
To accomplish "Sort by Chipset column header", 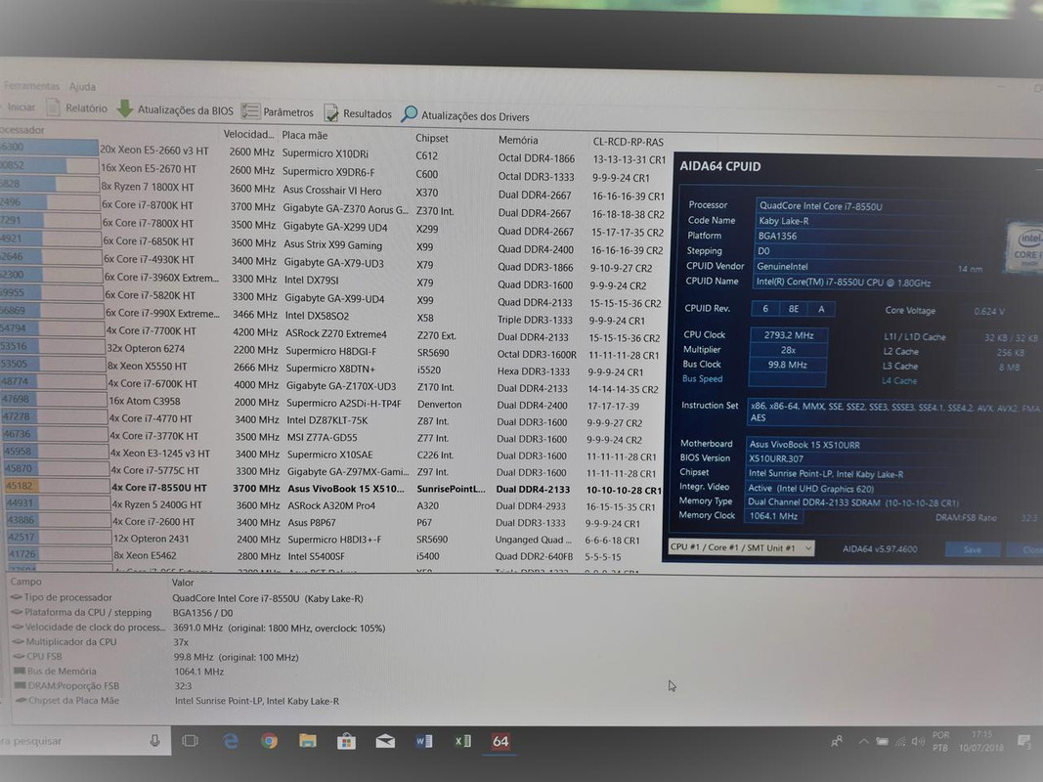I will pyautogui.click(x=432, y=138).
